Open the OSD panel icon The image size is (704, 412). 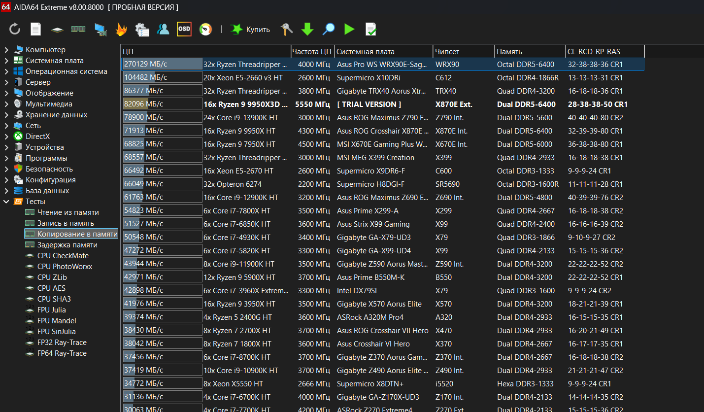click(x=184, y=29)
